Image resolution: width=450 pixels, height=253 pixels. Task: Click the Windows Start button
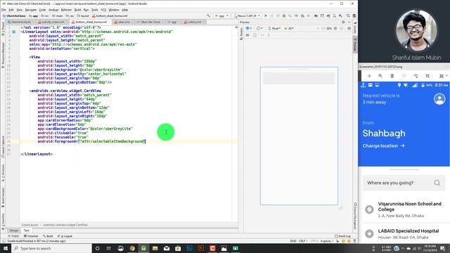pyautogui.click(x=6, y=248)
